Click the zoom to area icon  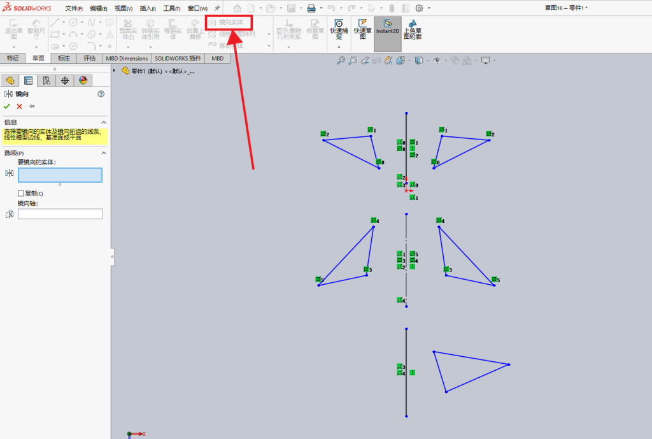(353, 61)
